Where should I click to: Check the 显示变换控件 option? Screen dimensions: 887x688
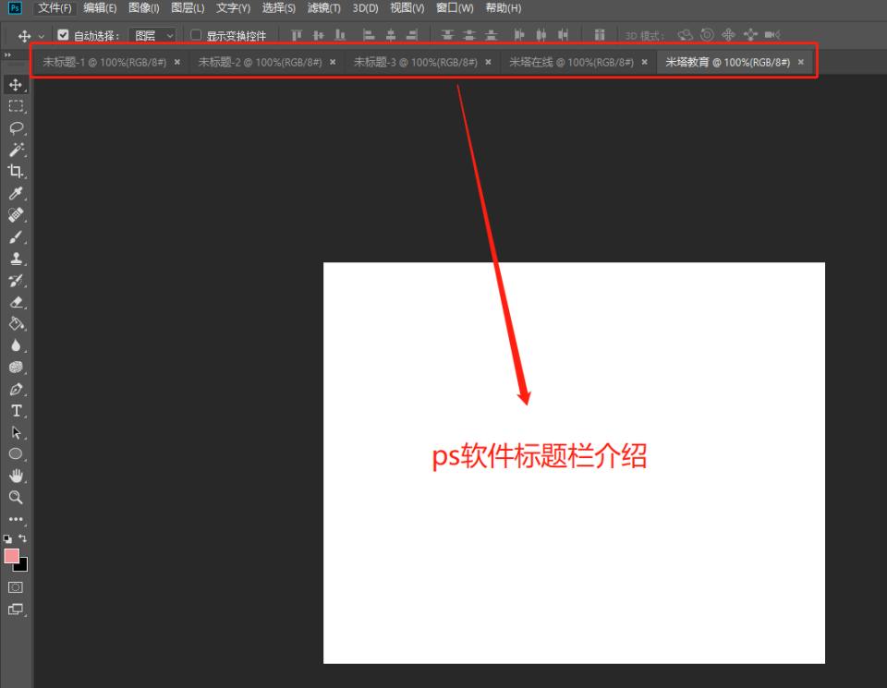point(196,35)
